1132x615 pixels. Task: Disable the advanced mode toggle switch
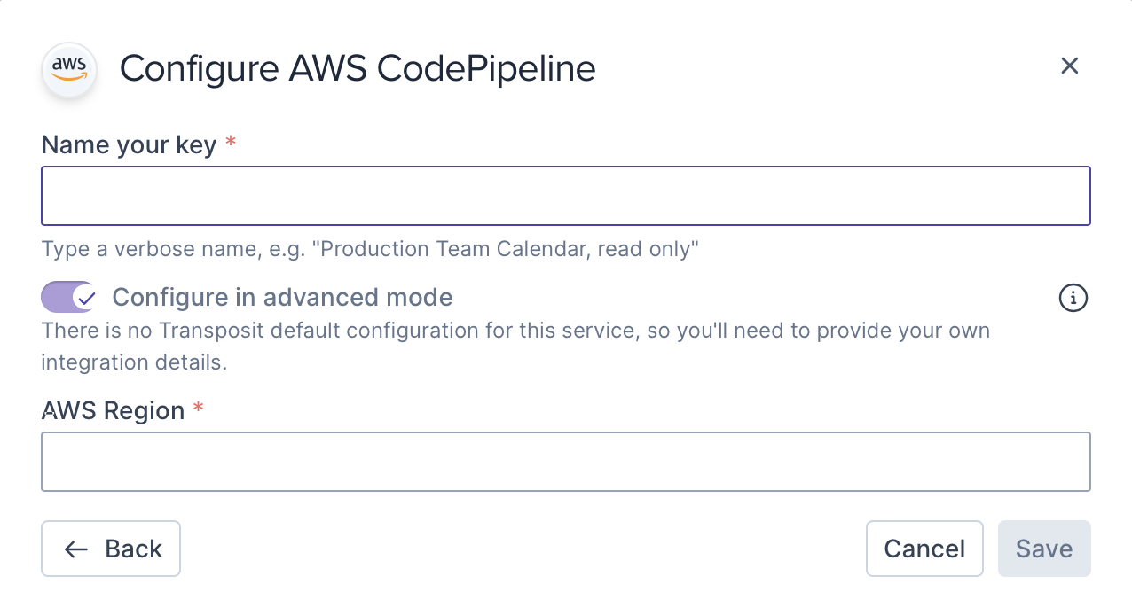[68, 298]
